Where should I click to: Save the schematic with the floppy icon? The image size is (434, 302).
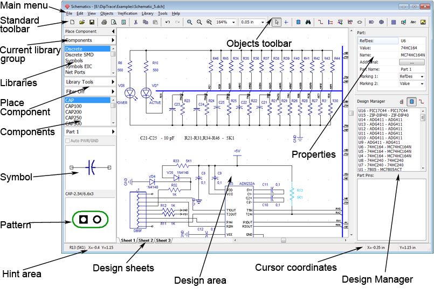(x=92, y=22)
